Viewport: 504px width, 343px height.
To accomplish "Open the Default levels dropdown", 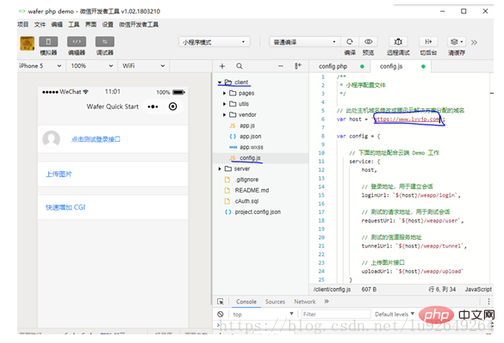I will tap(395, 314).
